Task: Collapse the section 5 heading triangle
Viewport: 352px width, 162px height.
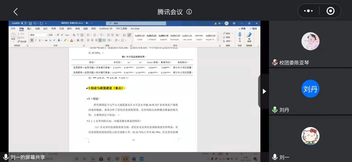Action: (87, 89)
